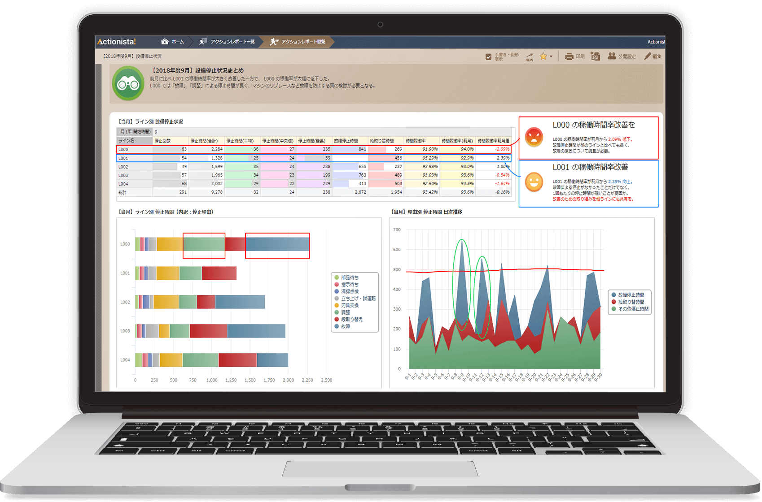Click the printer icon to print
This screenshot has width=762, height=502.
pyautogui.click(x=569, y=56)
